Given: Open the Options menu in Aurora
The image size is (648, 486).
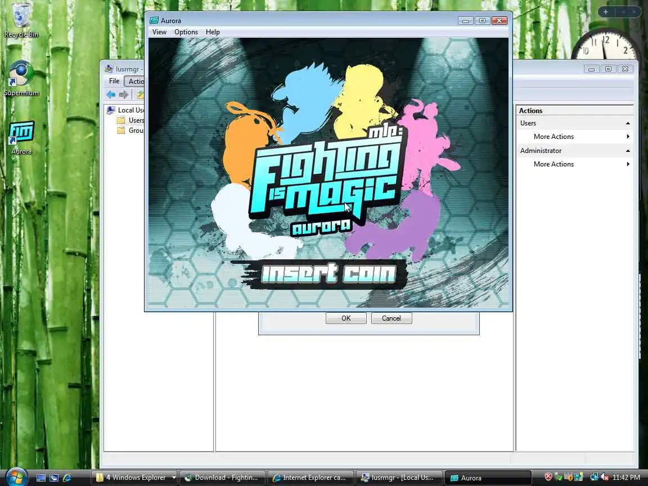Looking at the screenshot, I should click(186, 32).
